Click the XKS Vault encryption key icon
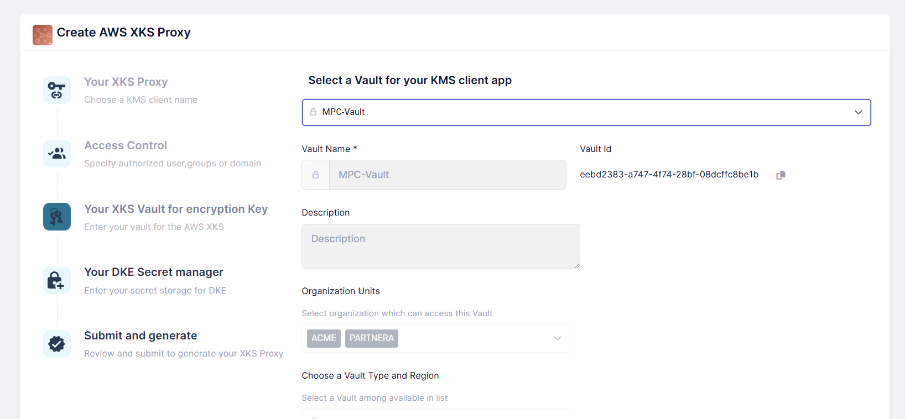Viewport: 905px width, 419px height. click(57, 217)
